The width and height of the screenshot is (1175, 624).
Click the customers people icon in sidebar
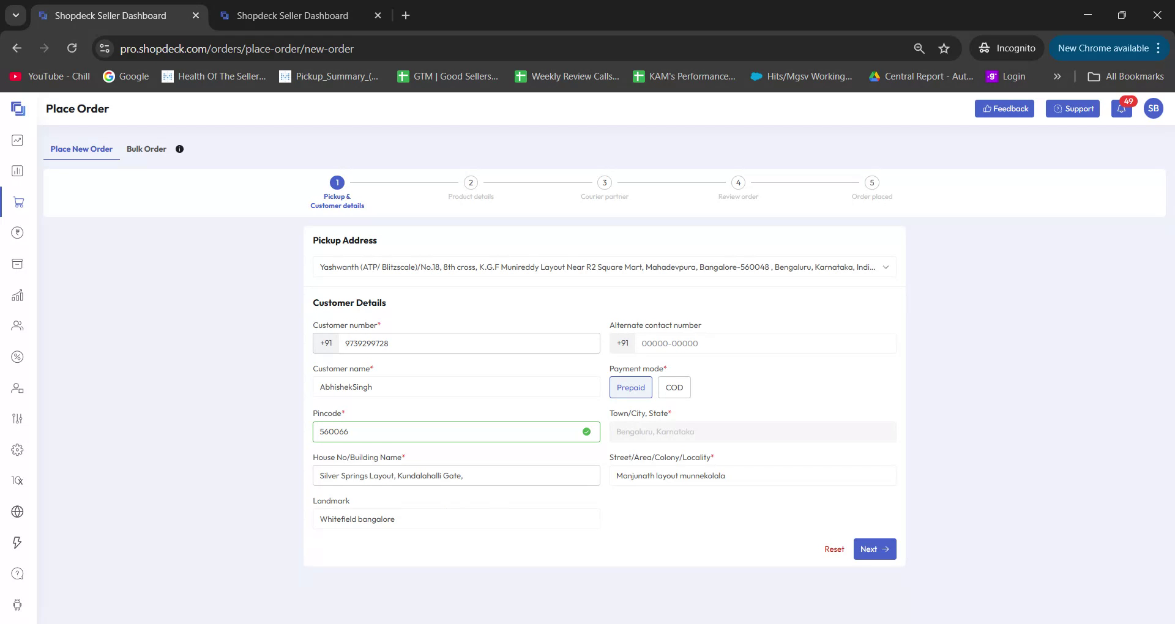tap(17, 325)
